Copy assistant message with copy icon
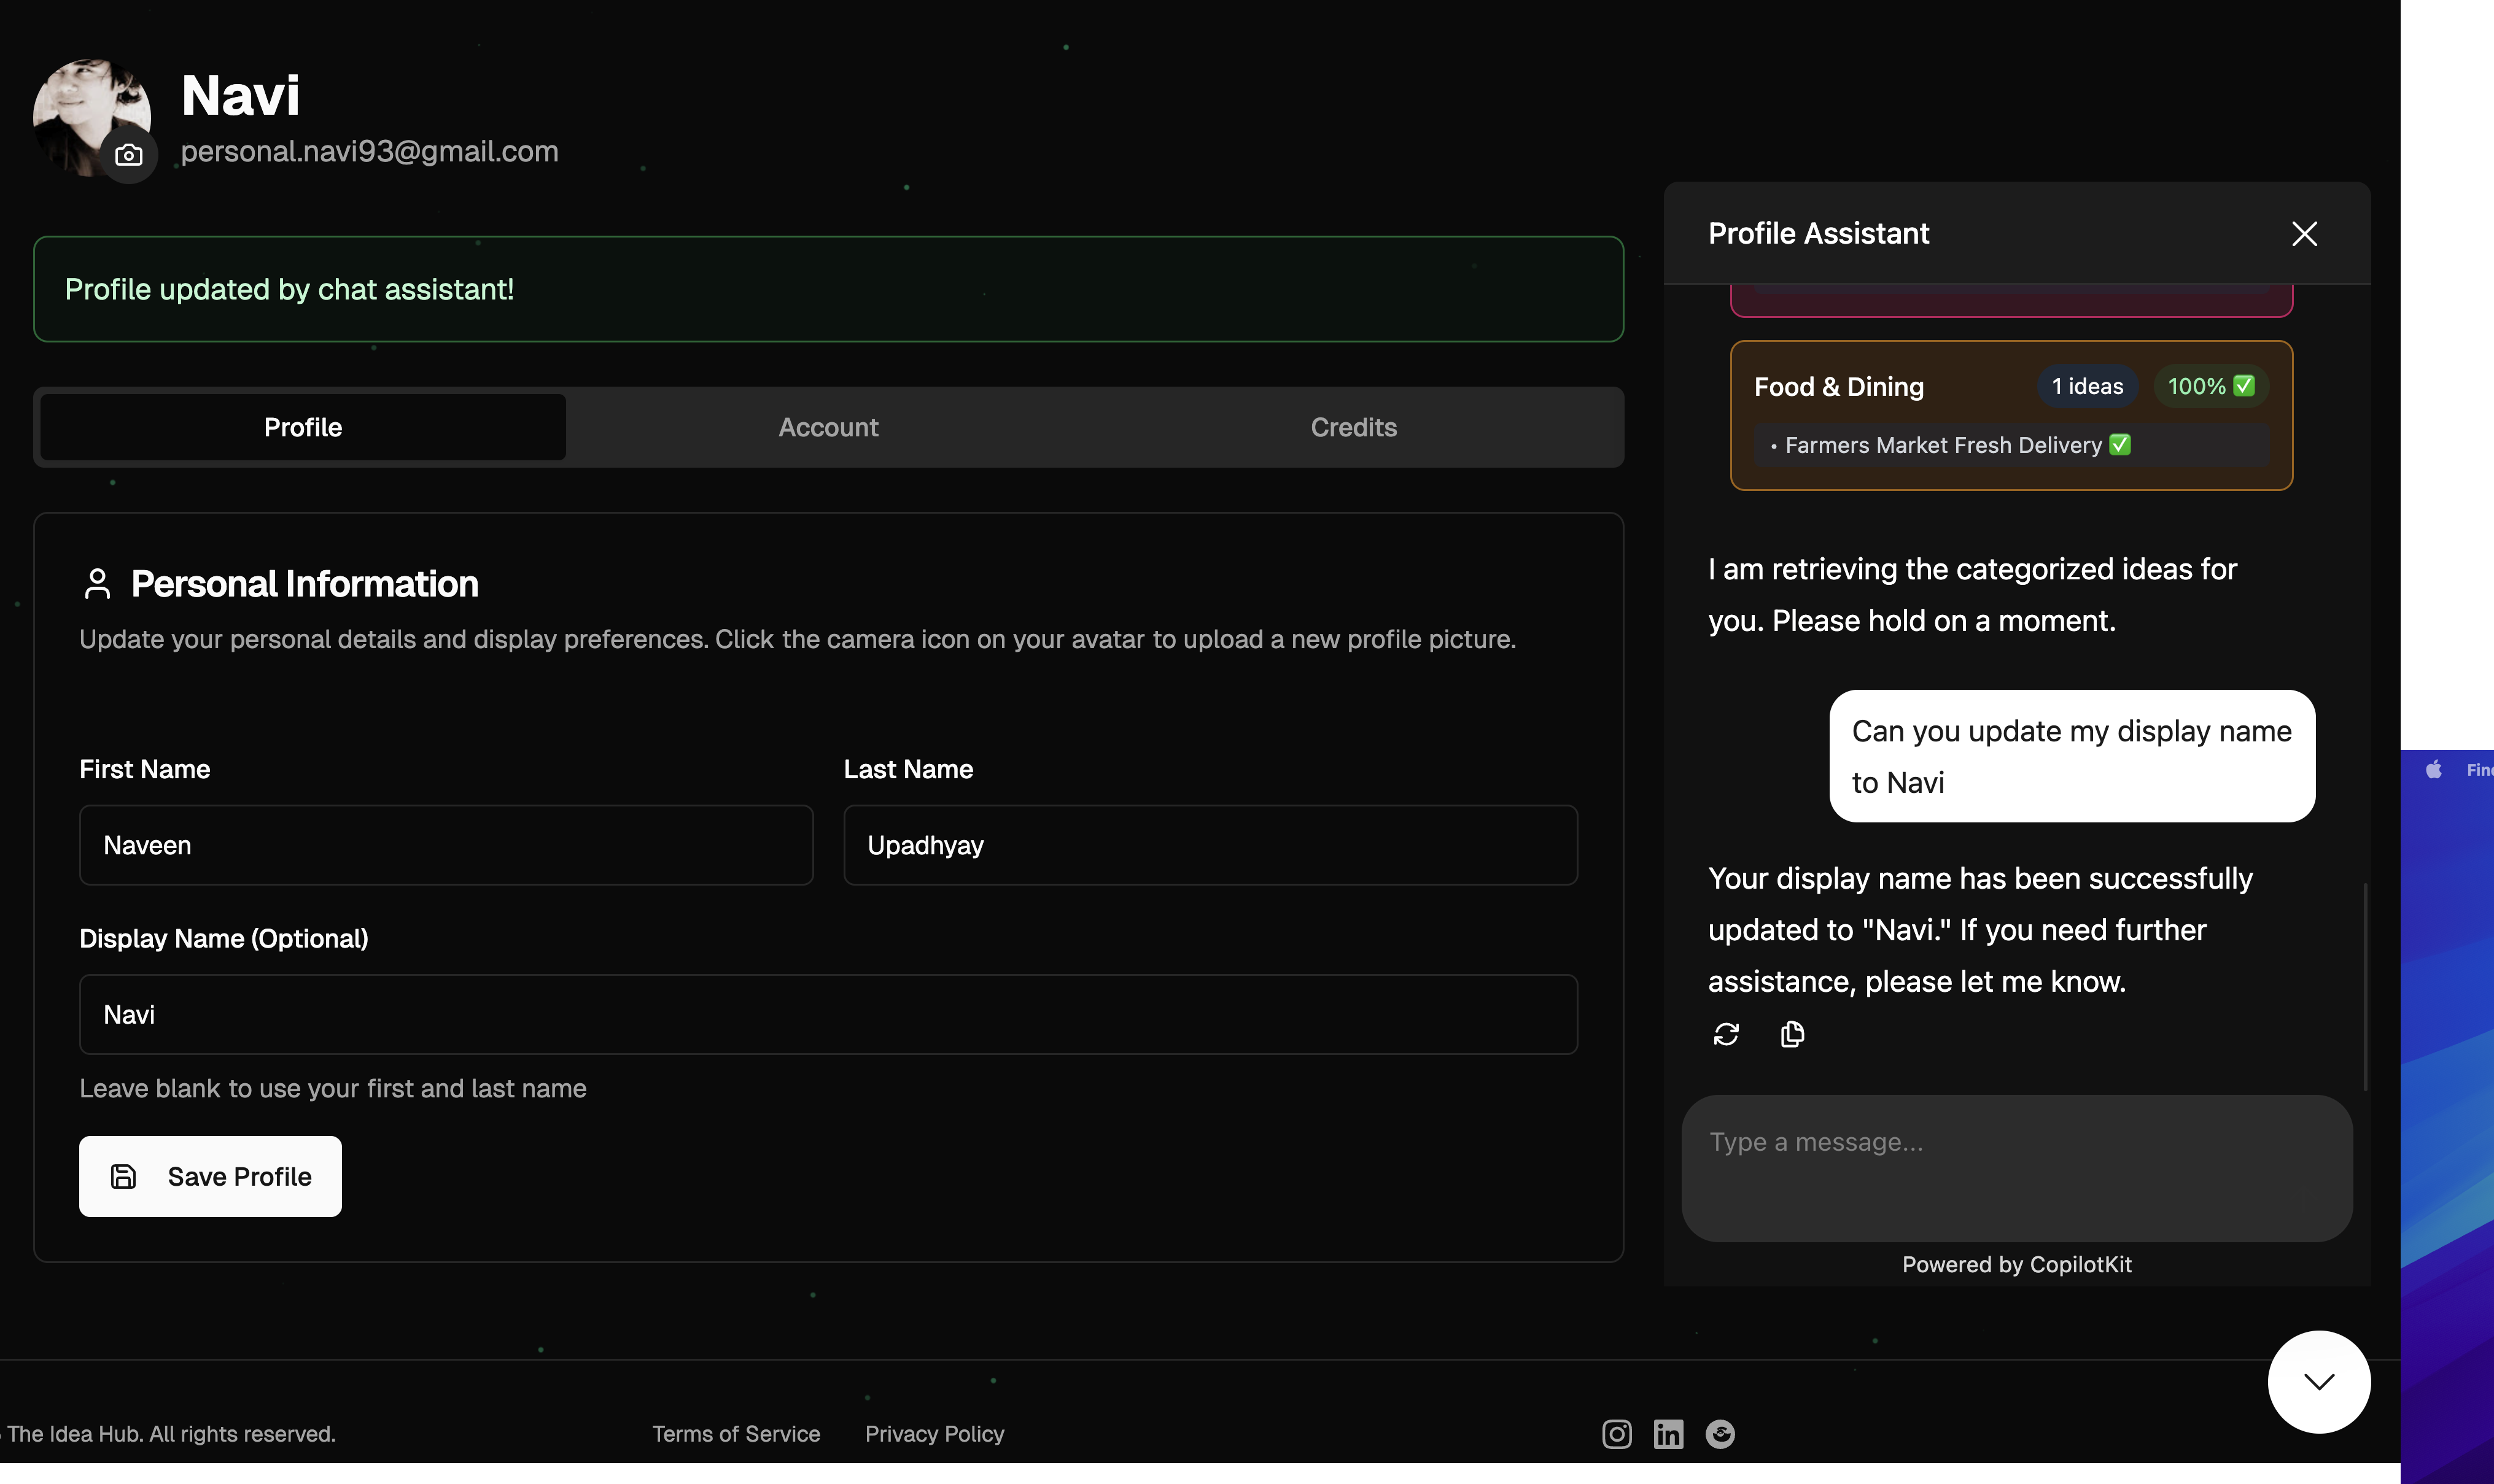Image resolution: width=2494 pixels, height=1484 pixels. pos(1792,1034)
